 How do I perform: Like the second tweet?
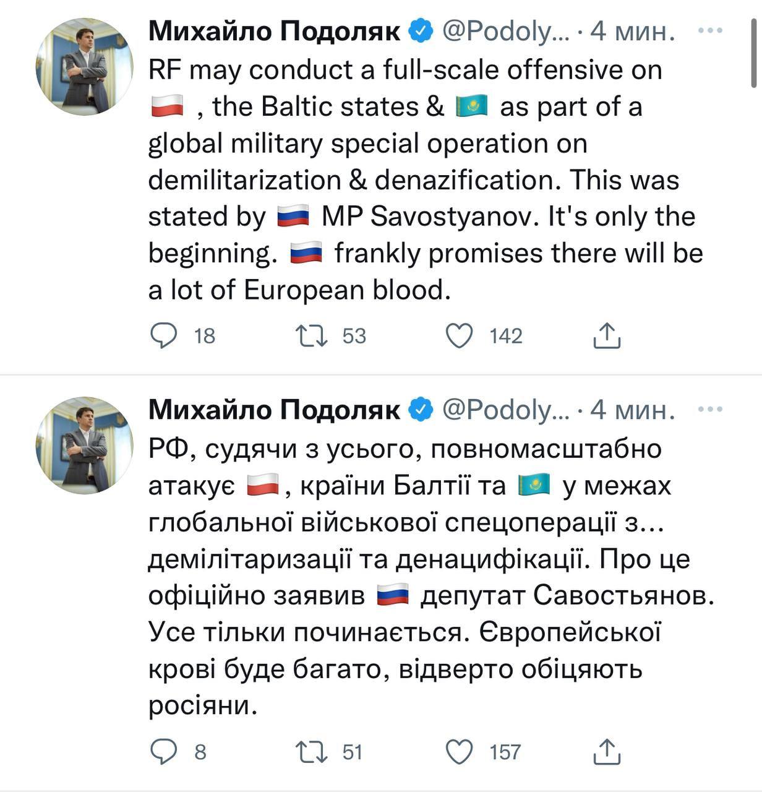tap(461, 752)
